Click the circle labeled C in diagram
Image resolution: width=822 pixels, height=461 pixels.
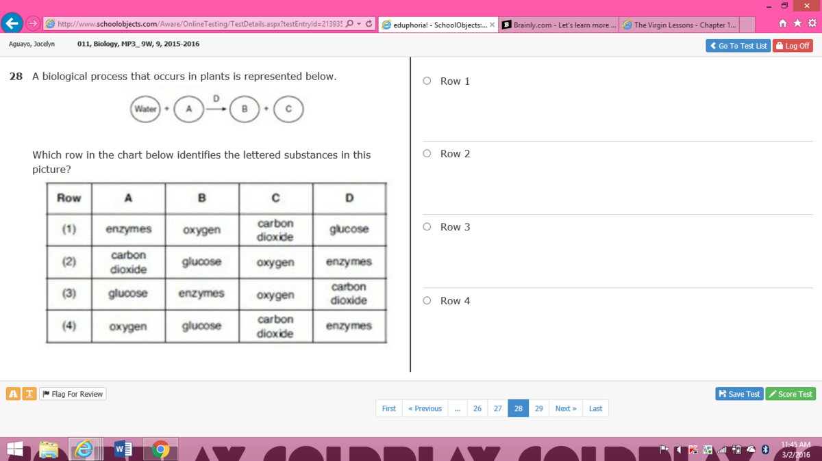click(x=288, y=109)
